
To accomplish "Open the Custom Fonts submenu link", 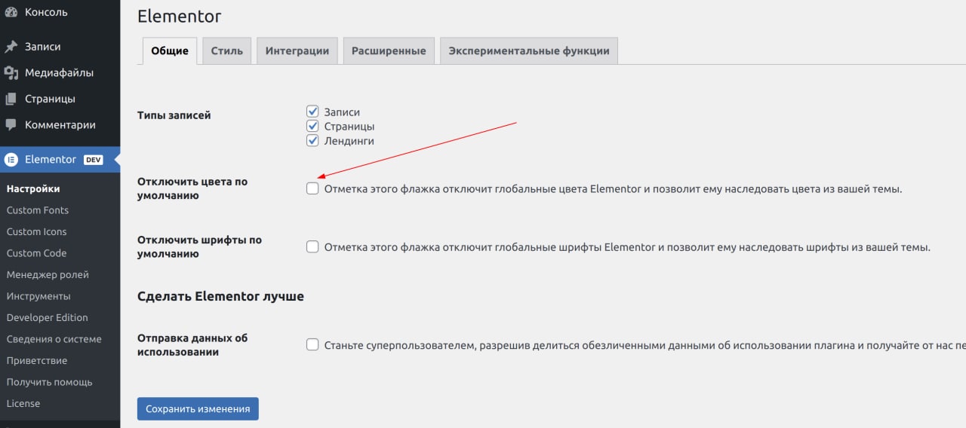I will [38, 210].
